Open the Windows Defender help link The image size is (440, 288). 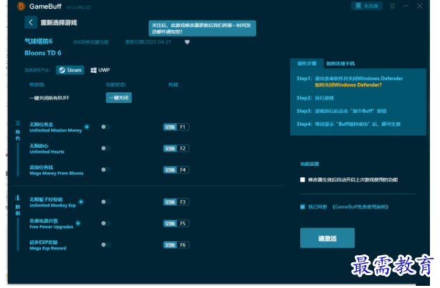tap(348, 85)
